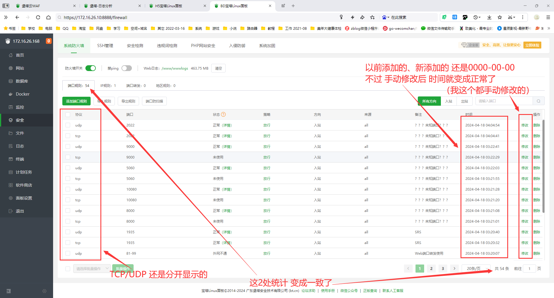This screenshot has width=554, height=298.
Task: Click the password key icon in address bar
Action: pos(341,17)
